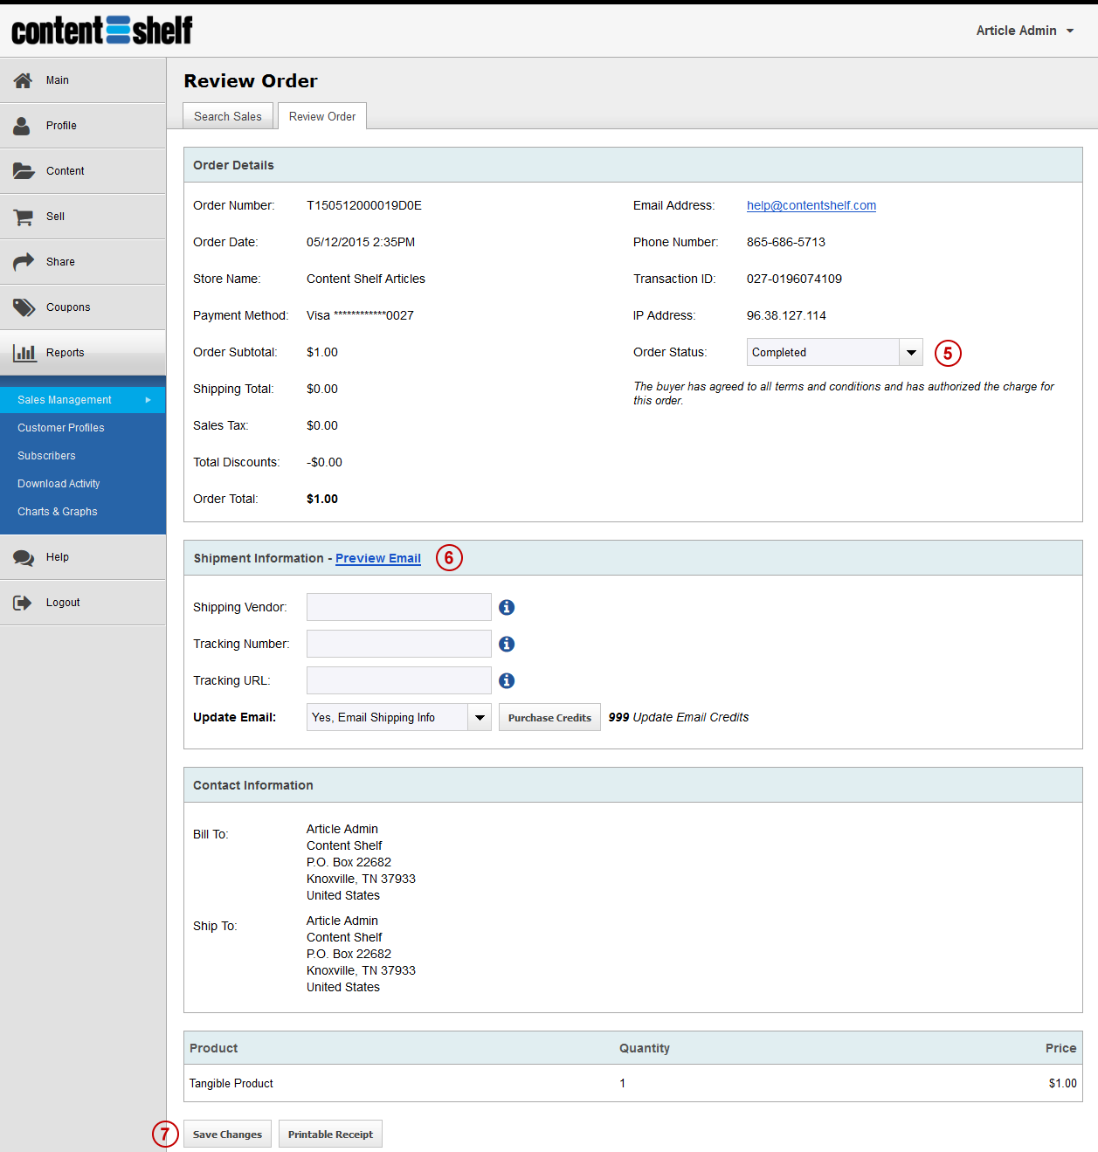Image resolution: width=1098 pixels, height=1152 pixels.
Task: Click the Main home icon
Action: pos(23,80)
